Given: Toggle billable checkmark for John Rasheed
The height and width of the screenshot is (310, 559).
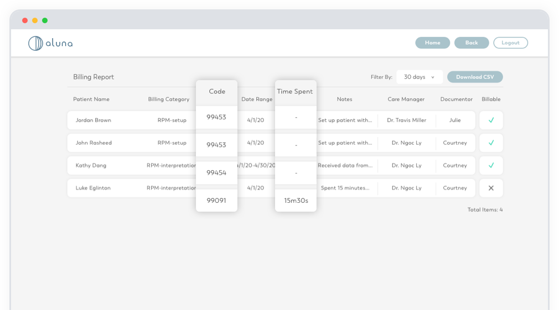Looking at the screenshot, I should [x=490, y=143].
